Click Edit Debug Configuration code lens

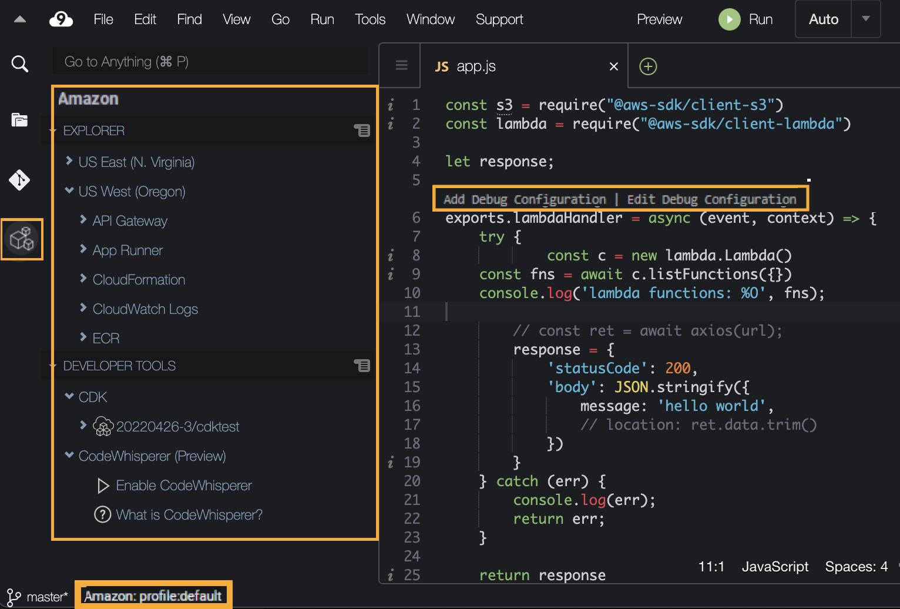(711, 199)
